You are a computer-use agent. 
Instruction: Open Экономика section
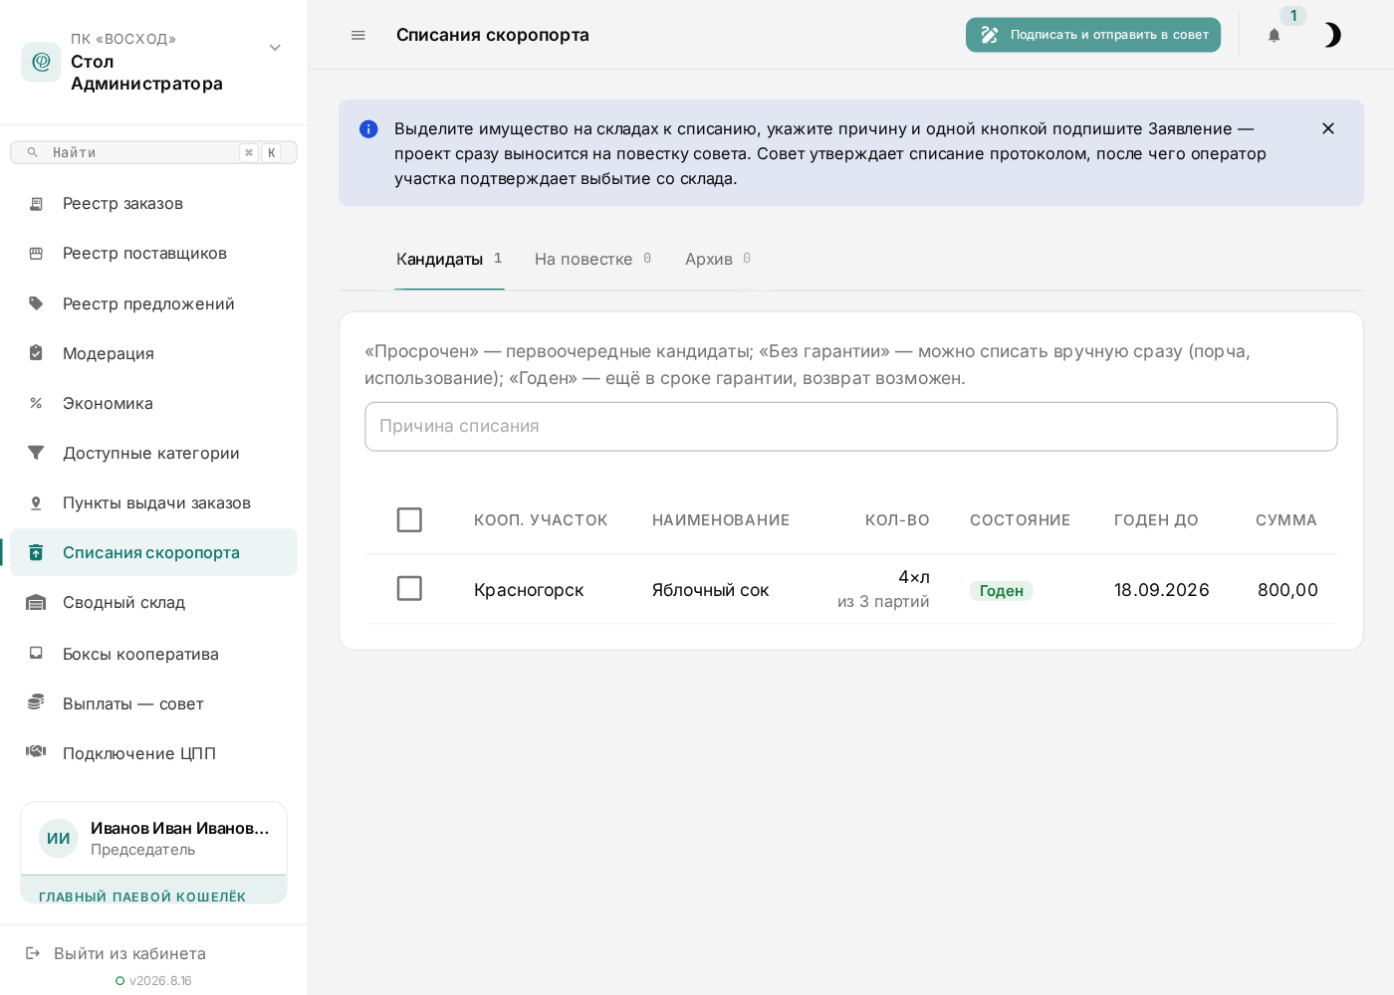(153, 403)
